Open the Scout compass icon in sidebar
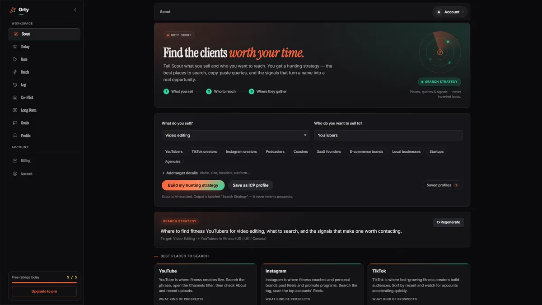The width and height of the screenshot is (542, 305). tap(15, 34)
